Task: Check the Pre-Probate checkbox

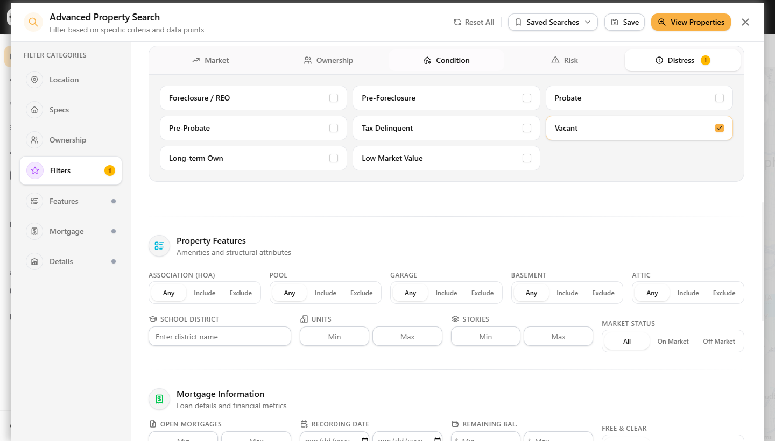Action: [x=334, y=128]
